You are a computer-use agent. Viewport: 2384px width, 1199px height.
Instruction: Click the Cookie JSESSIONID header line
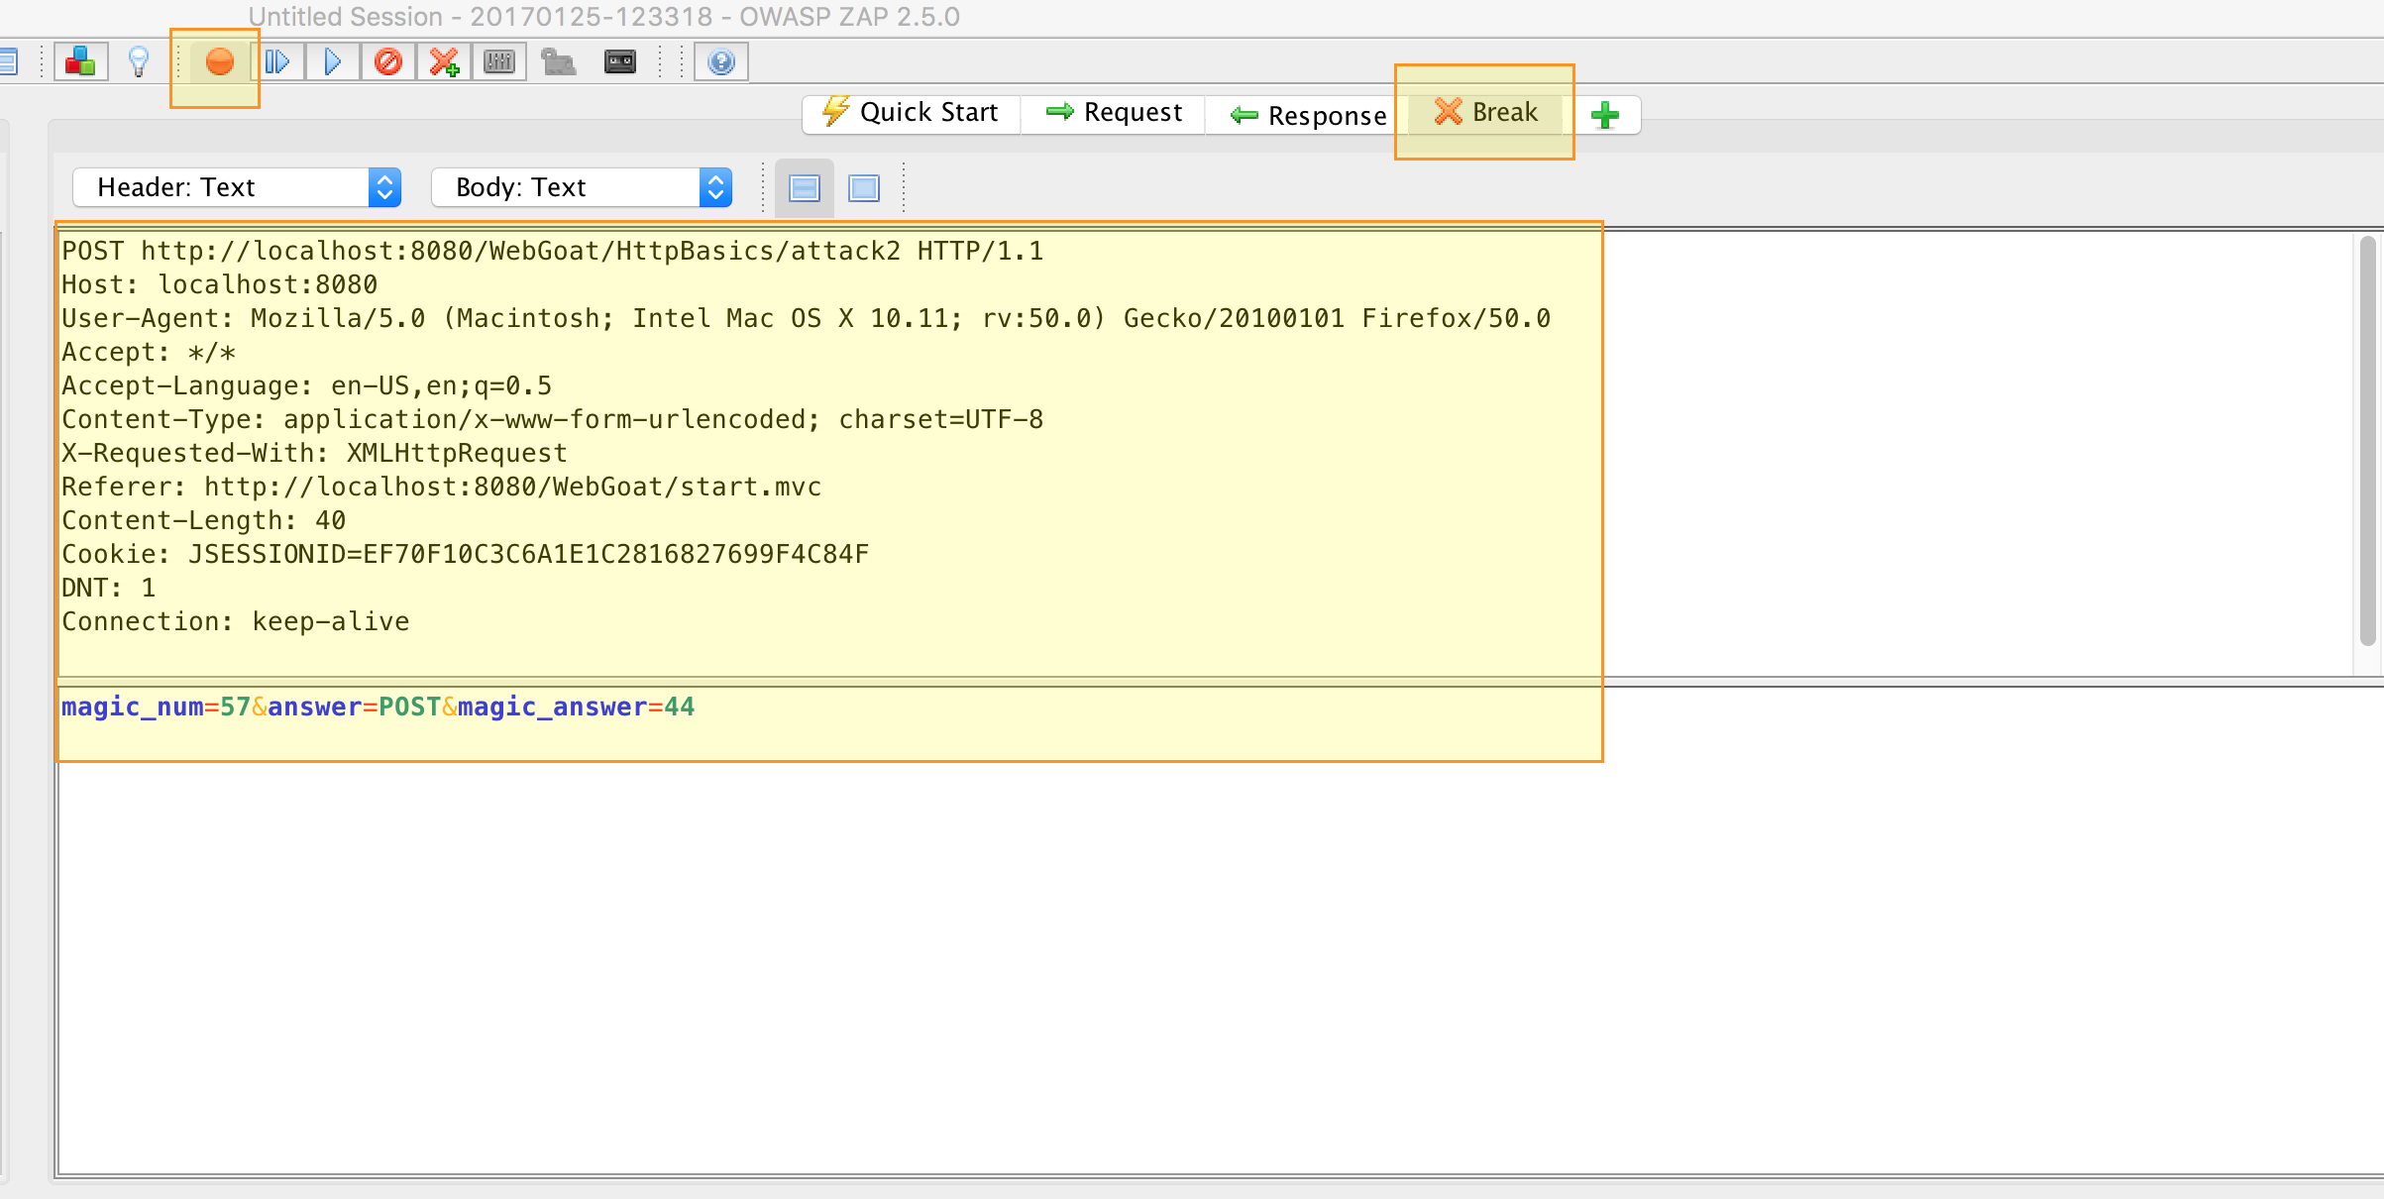tap(465, 554)
